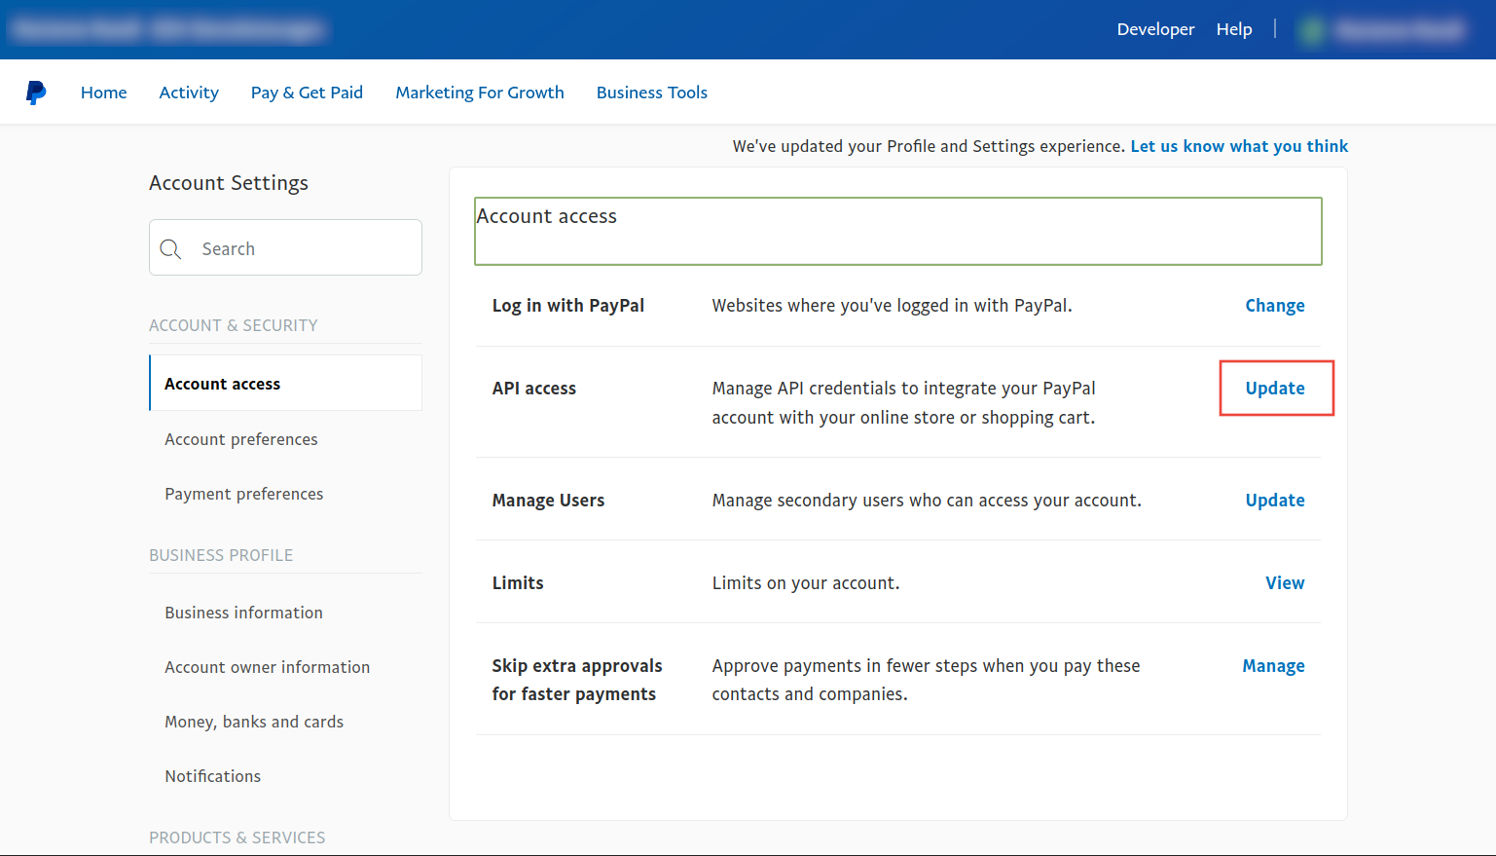The width and height of the screenshot is (1496, 856).
Task: Click the PayPal logo icon
Action: (x=36, y=93)
